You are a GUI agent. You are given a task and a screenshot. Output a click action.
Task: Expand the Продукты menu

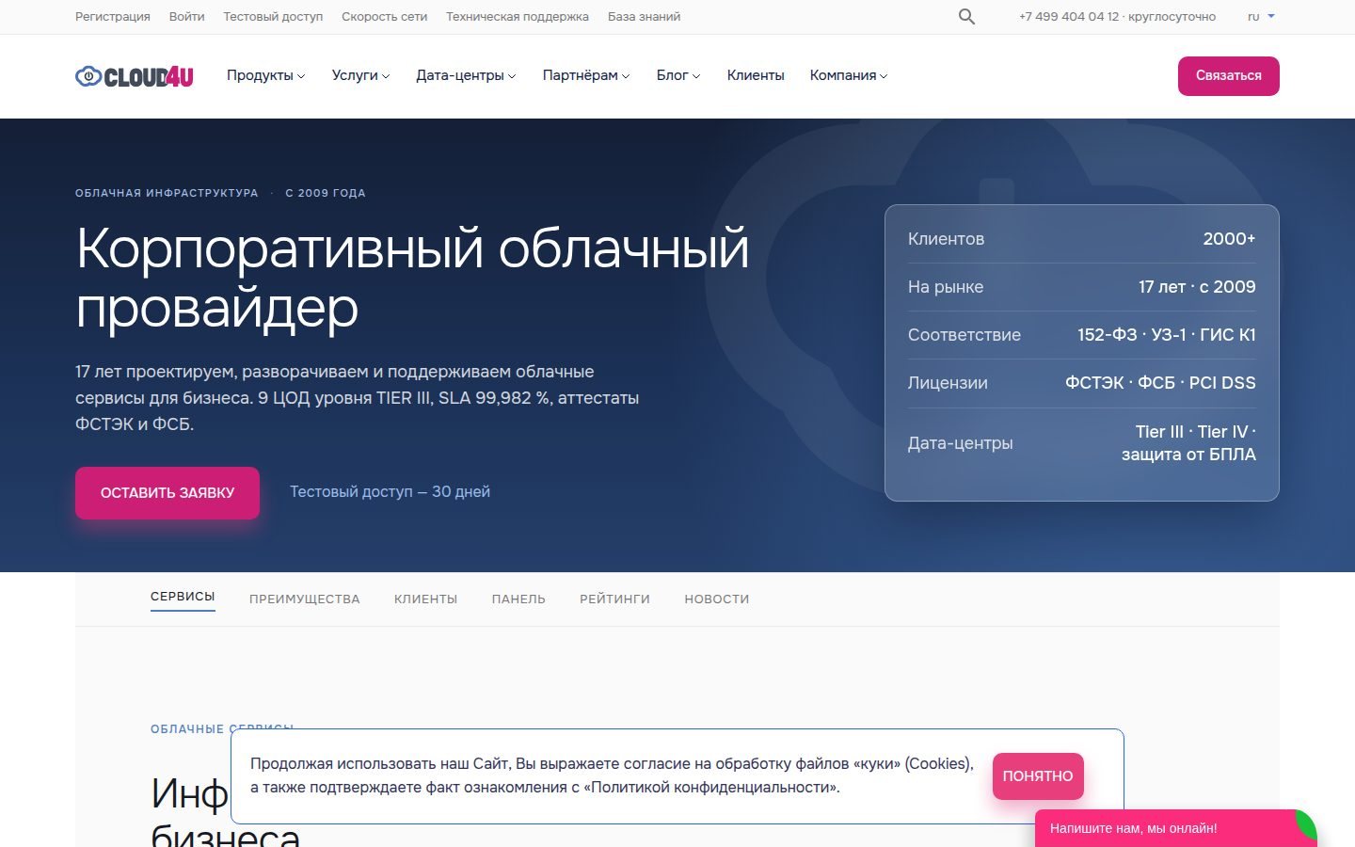point(265,75)
